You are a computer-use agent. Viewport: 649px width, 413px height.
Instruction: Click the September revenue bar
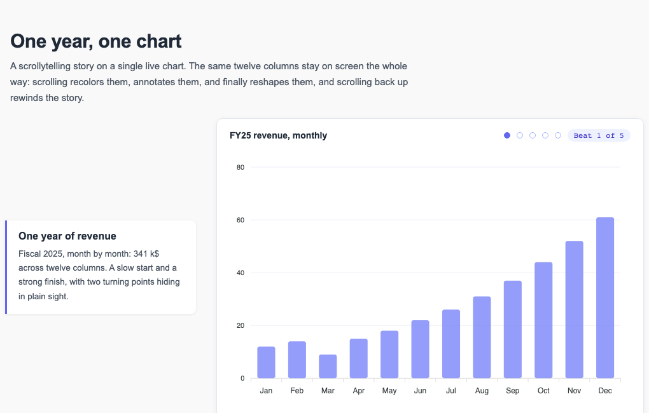(x=513, y=330)
